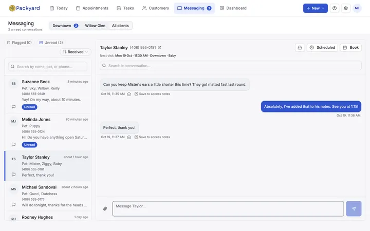Screen dimensions: 370x231
Task: Select the Downtown location filter
Action: pyautogui.click(x=65, y=26)
